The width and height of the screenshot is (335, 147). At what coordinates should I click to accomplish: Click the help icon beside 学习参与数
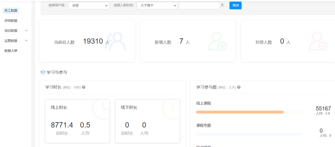click(239, 87)
